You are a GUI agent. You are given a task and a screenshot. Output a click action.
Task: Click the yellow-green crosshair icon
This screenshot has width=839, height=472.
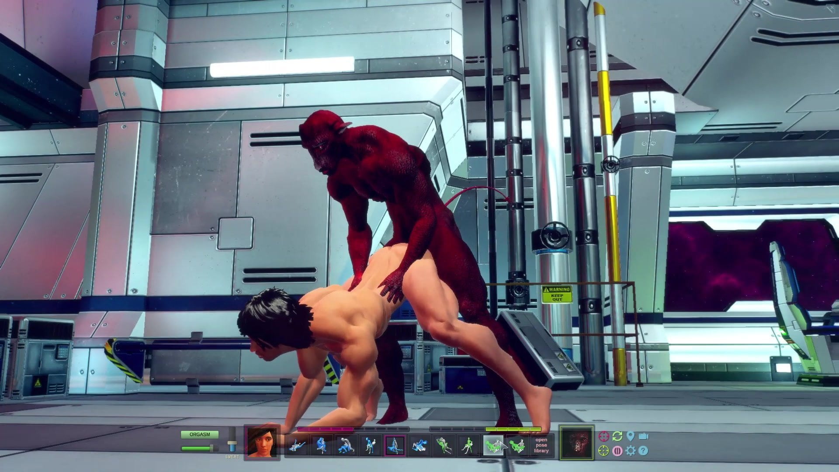pyautogui.click(x=603, y=451)
